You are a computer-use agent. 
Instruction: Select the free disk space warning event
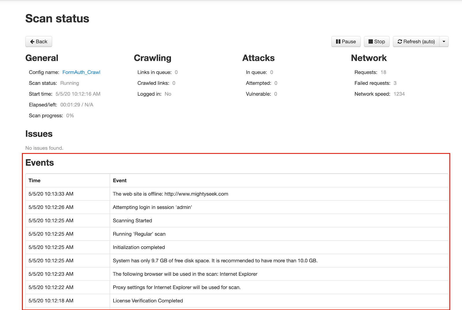pyautogui.click(x=215, y=260)
